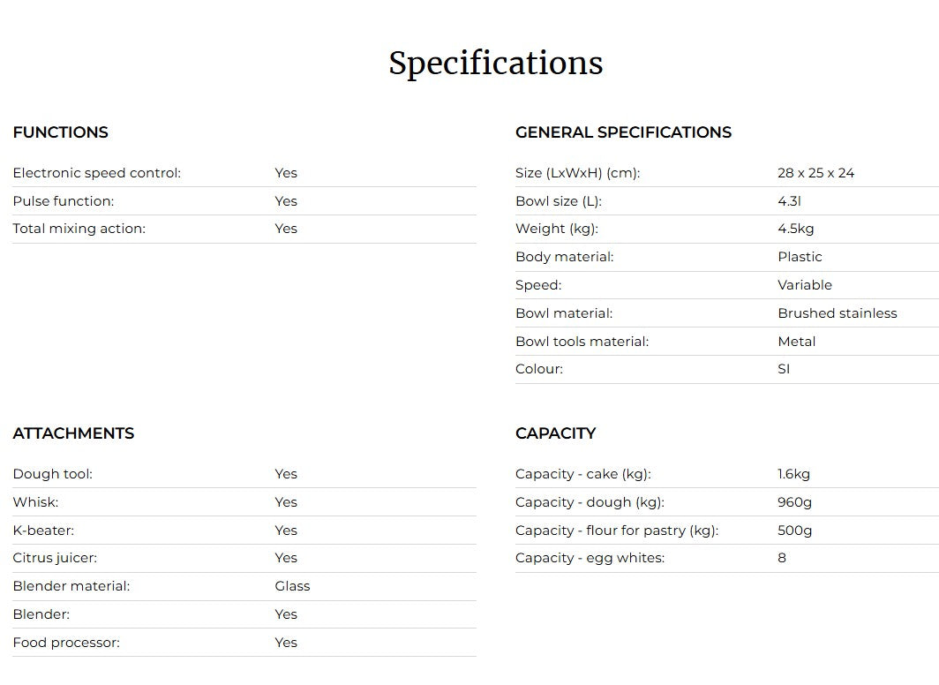939x685 pixels.
Task: Select the CAPACITY section heading
Action: tap(555, 433)
